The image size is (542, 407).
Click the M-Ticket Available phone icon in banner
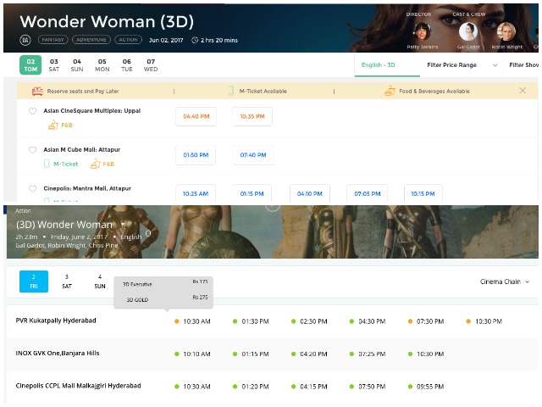[x=230, y=91]
